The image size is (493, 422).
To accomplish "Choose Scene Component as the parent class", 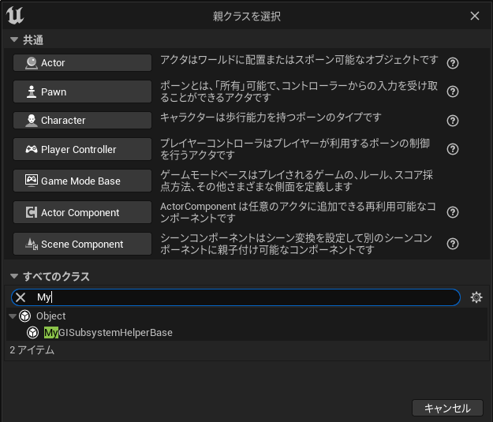I will 82,244.
